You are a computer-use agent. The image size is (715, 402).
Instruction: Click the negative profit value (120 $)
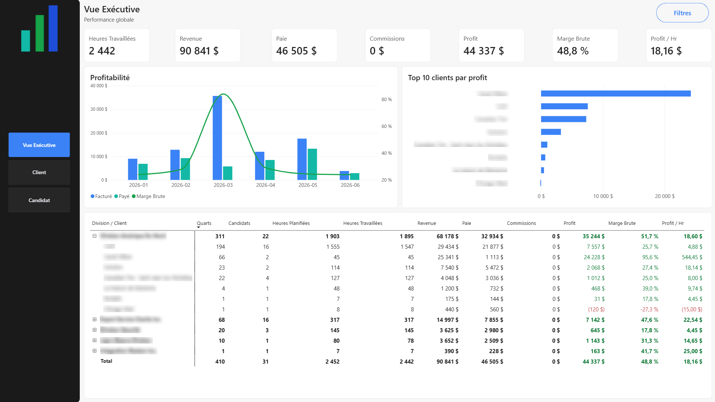pyautogui.click(x=596, y=310)
